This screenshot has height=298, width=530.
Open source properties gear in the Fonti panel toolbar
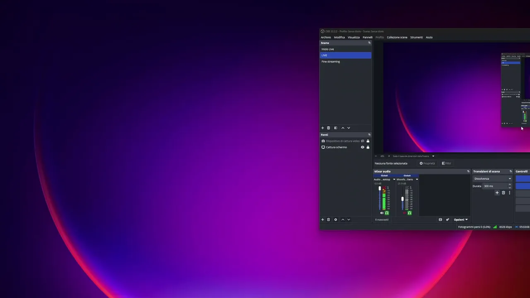(x=335, y=220)
